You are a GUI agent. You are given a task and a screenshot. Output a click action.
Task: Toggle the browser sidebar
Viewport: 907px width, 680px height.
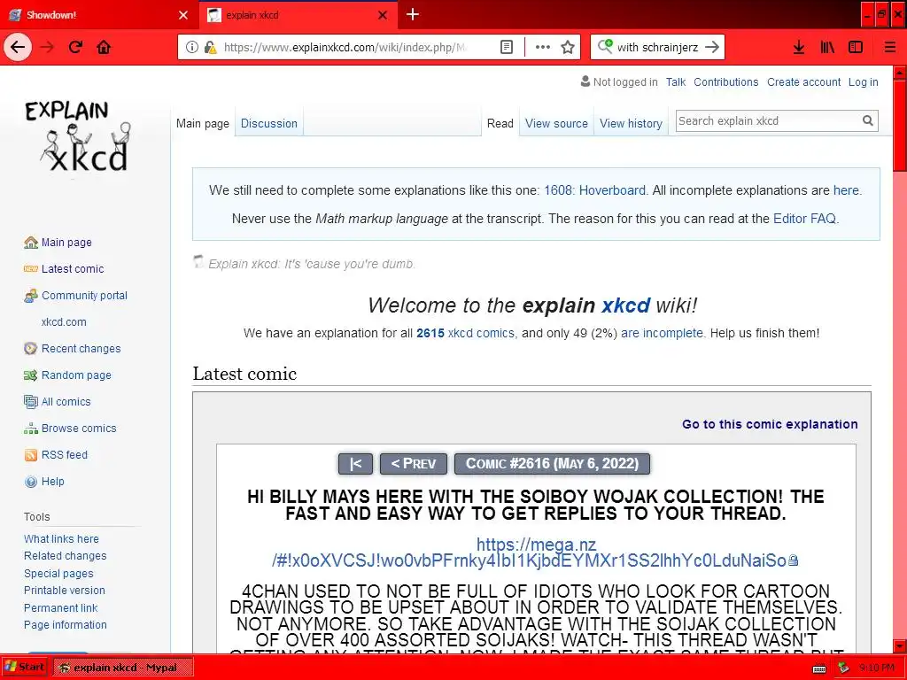(x=856, y=48)
